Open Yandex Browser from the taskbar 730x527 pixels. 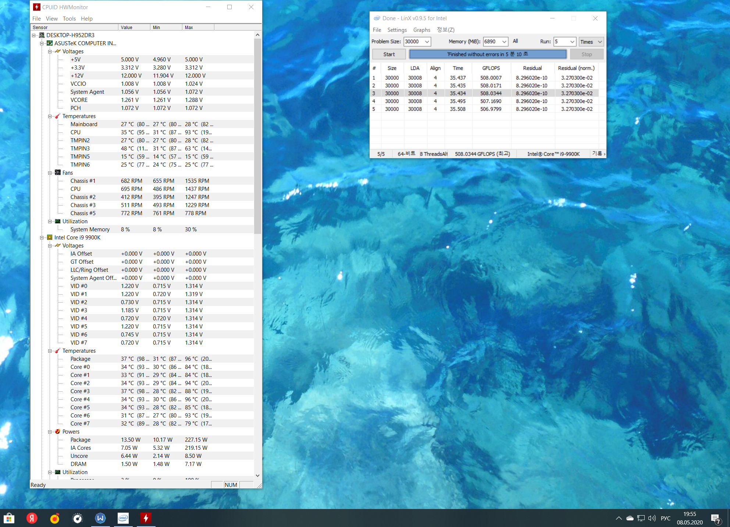coord(32,518)
